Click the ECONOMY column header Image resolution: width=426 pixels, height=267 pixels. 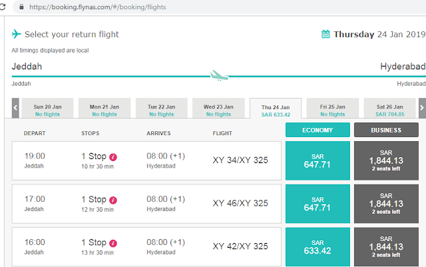coord(318,130)
